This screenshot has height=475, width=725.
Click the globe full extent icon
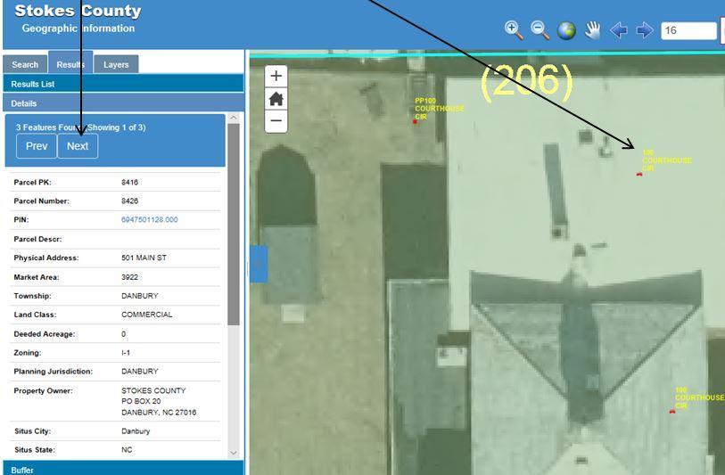pyautogui.click(x=566, y=30)
